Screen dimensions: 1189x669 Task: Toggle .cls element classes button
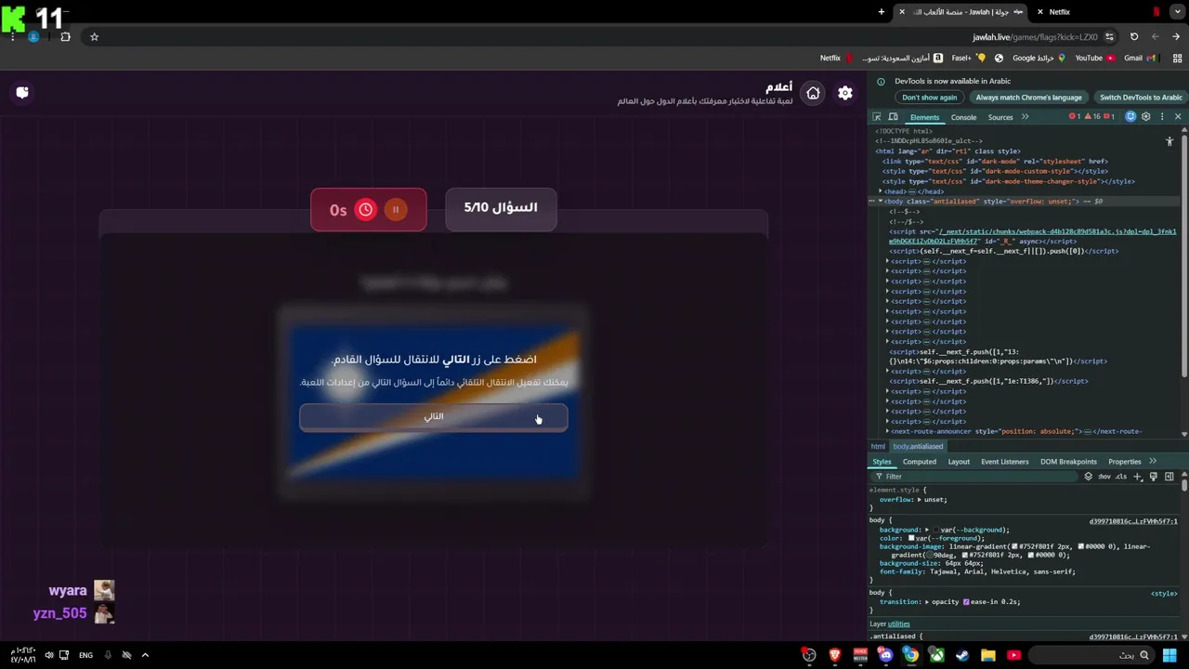point(1121,477)
